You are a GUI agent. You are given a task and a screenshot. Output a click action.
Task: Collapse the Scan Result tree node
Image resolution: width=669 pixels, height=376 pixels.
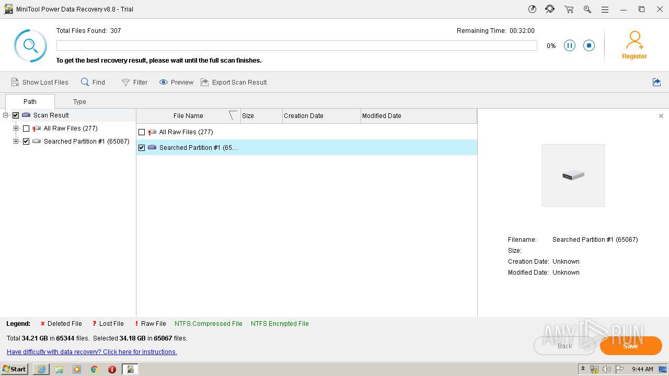coord(6,115)
